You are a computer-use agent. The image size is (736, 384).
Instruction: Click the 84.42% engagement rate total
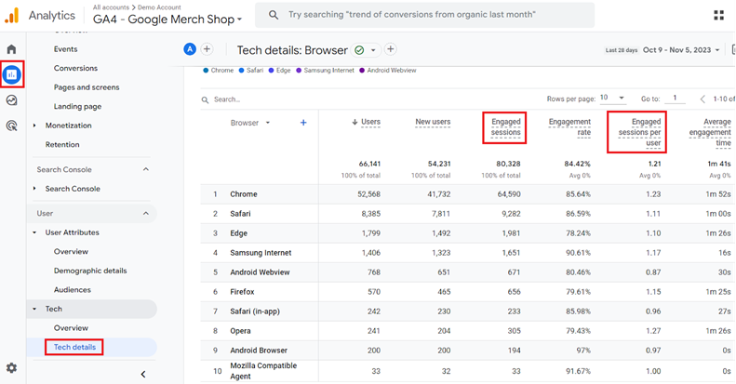click(x=577, y=164)
